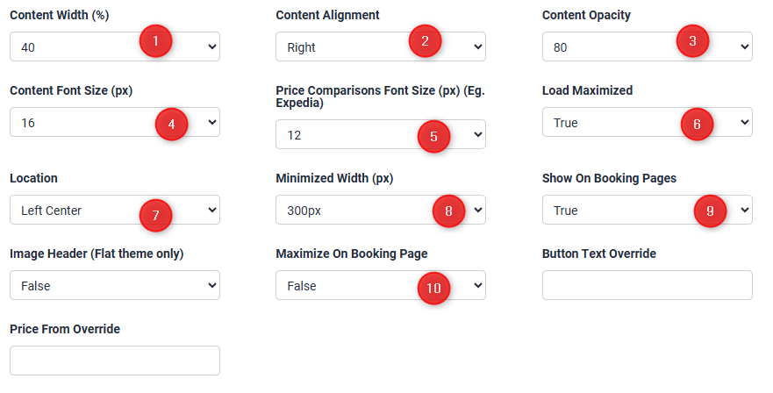
Task: Click the red marker numbered 7
Action: point(155,213)
